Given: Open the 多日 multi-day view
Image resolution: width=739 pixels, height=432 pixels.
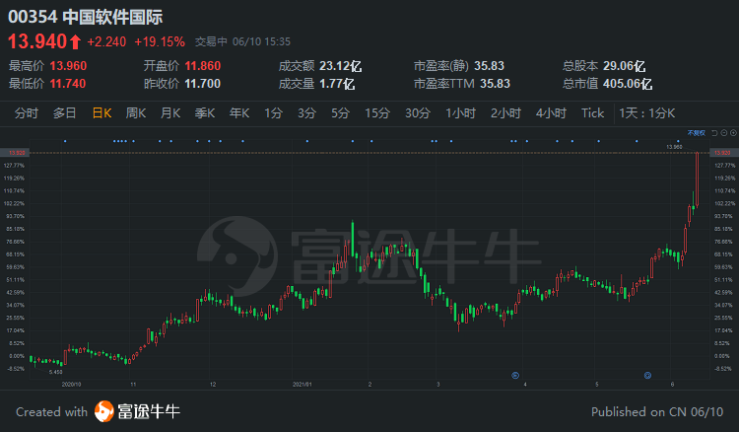Looking at the screenshot, I should pos(64,113).
